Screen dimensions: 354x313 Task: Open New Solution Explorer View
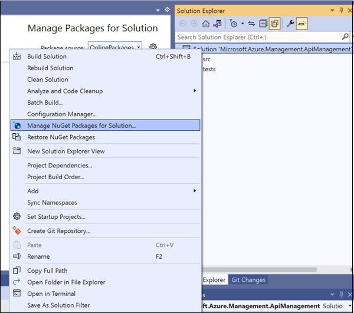pyautogui.click(x=105, y=151)
